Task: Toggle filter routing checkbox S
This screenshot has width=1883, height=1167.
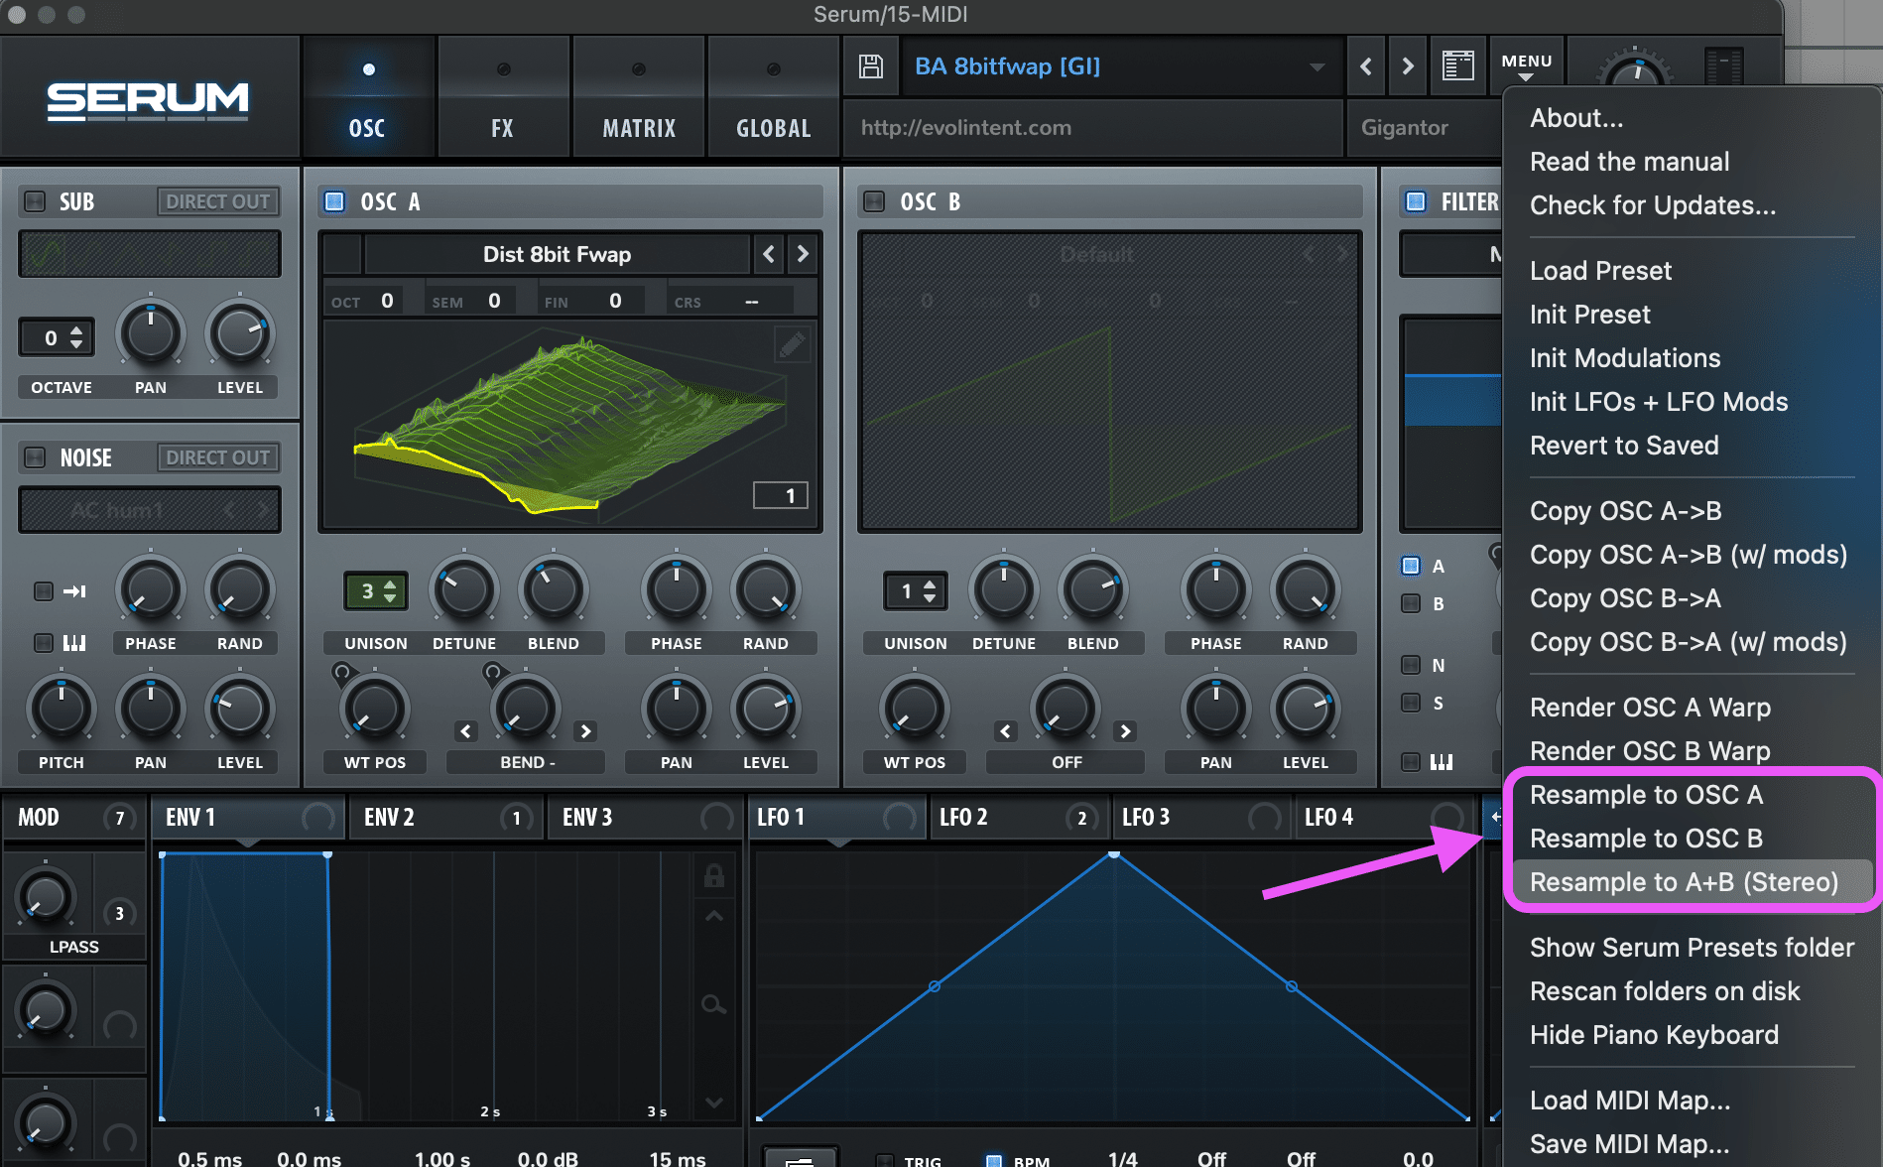Action: click(x=1411, y=703)
